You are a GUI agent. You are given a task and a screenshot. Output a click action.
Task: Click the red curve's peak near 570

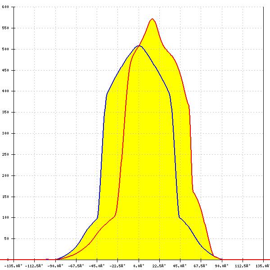(x=152, y=19)
